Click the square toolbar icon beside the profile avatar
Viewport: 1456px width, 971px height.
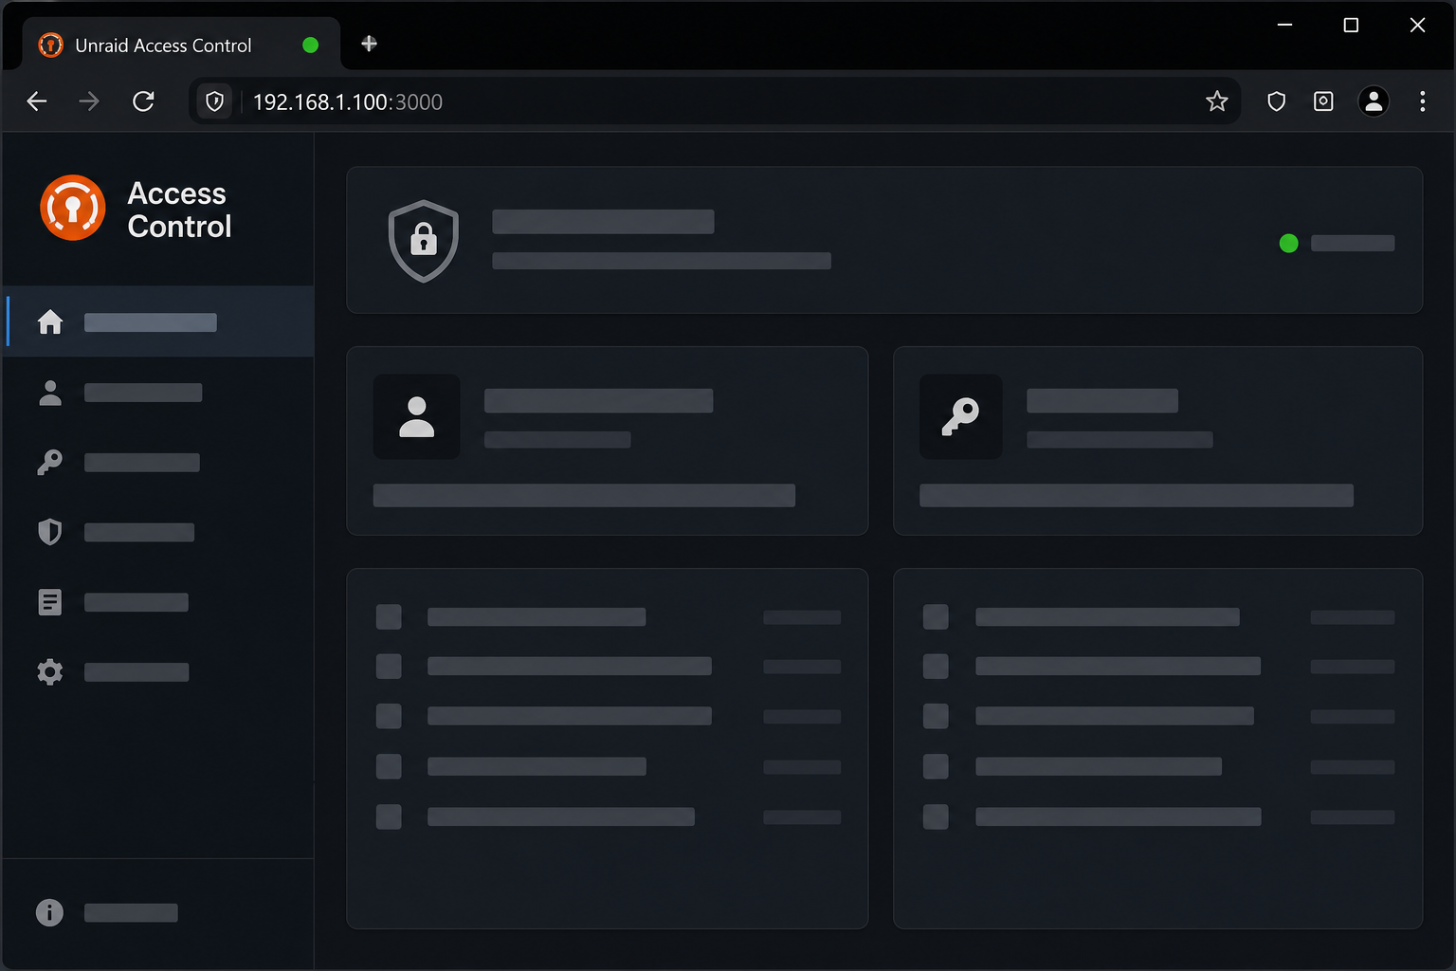click(1323, 101)
